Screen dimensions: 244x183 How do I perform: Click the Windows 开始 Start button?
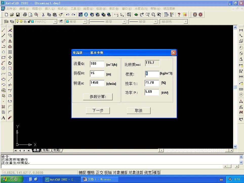(12, 179)
